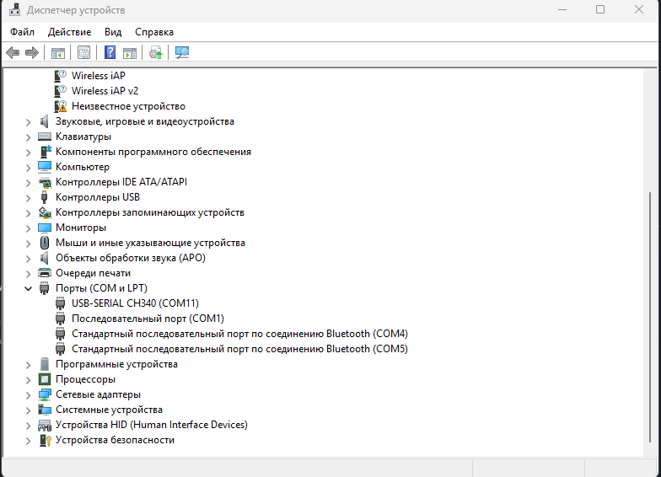Screen dimensions: 661x477
Task: Select the Порты (COM и LPT) label
Action: pos(101,288)
